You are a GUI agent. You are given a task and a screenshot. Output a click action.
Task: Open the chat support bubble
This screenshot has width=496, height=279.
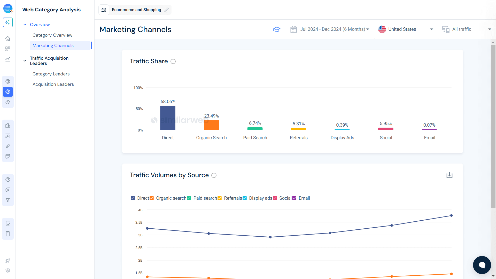pos(482,265)
